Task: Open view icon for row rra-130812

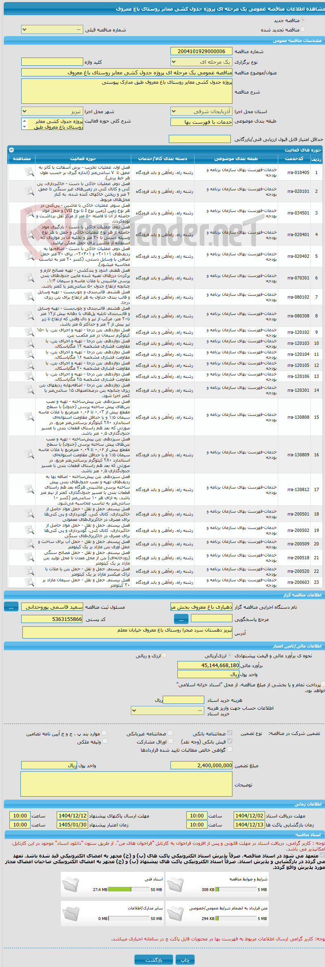Action: point(29,489)
